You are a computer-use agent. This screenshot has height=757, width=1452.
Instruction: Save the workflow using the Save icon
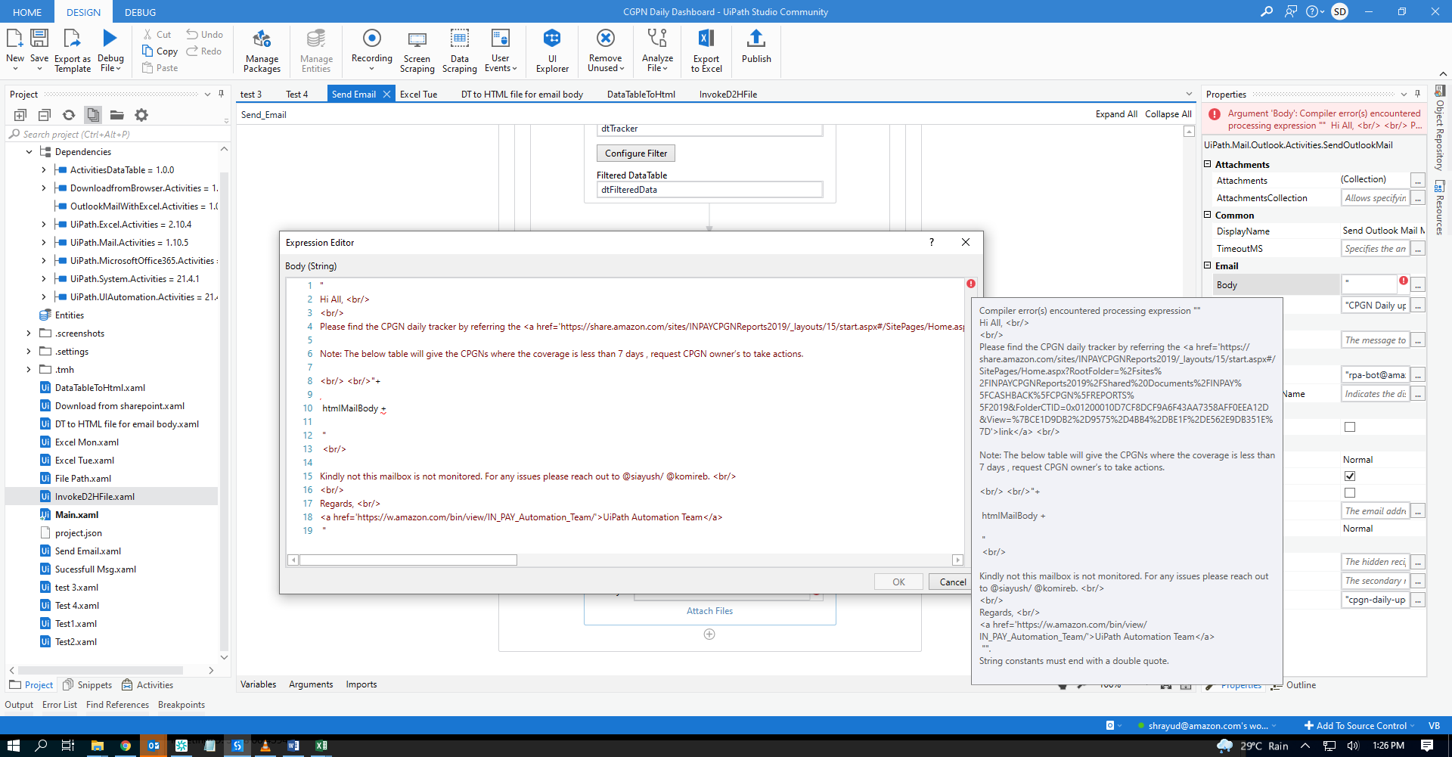point(39,38)
